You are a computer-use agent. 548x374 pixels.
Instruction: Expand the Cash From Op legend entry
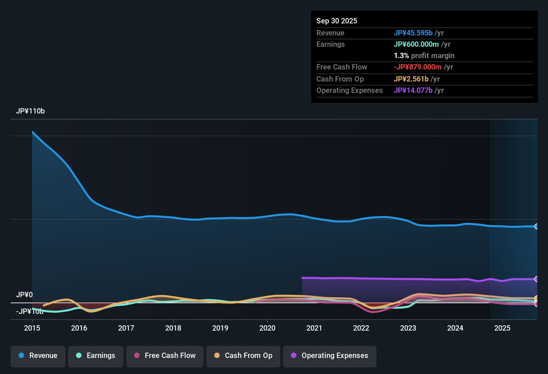pyautogui.click(x=243, y=356)
